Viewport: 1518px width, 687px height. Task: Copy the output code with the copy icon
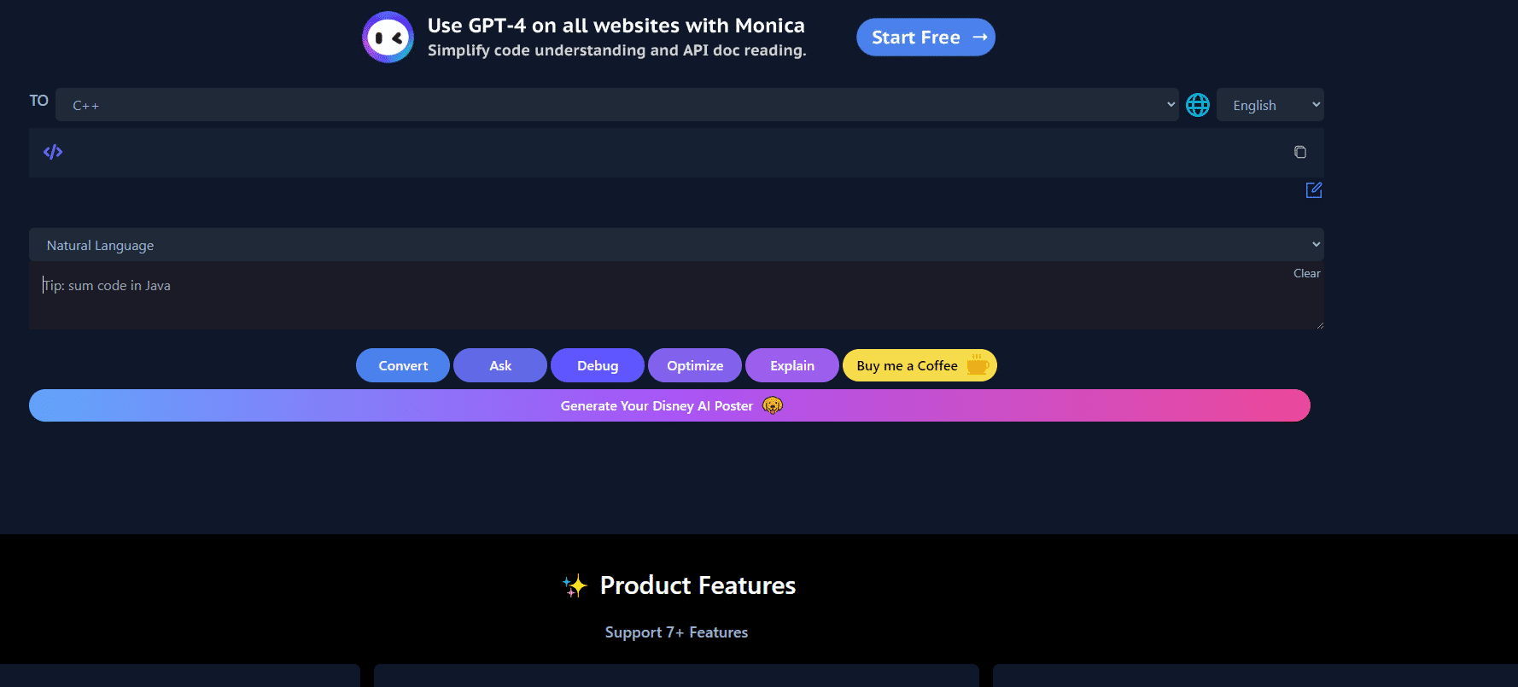[x=1299, y=152]
